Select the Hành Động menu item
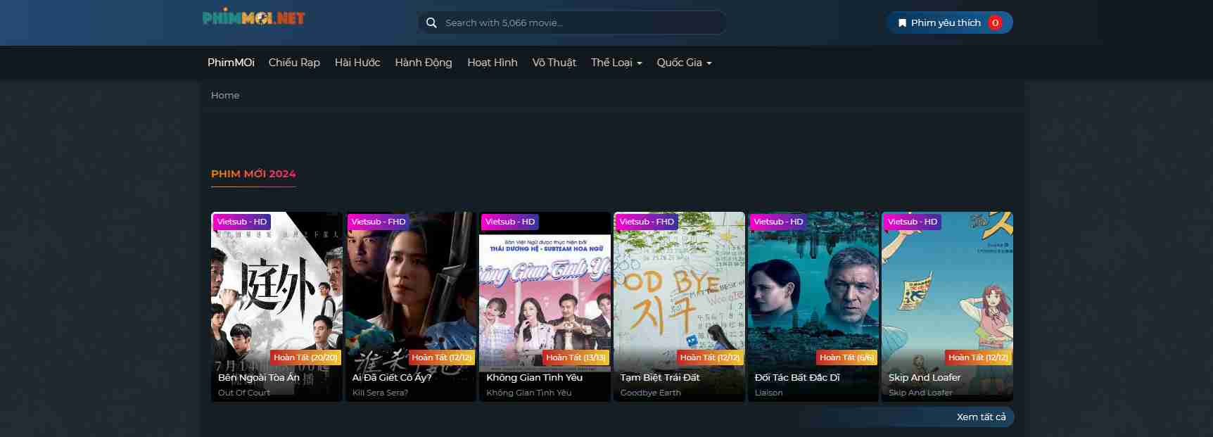The image size is (1213, 437). pos(424,63)
